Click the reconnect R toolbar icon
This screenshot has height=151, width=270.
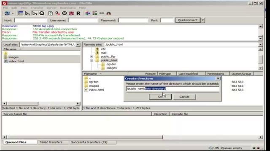(x=78, y=13)
